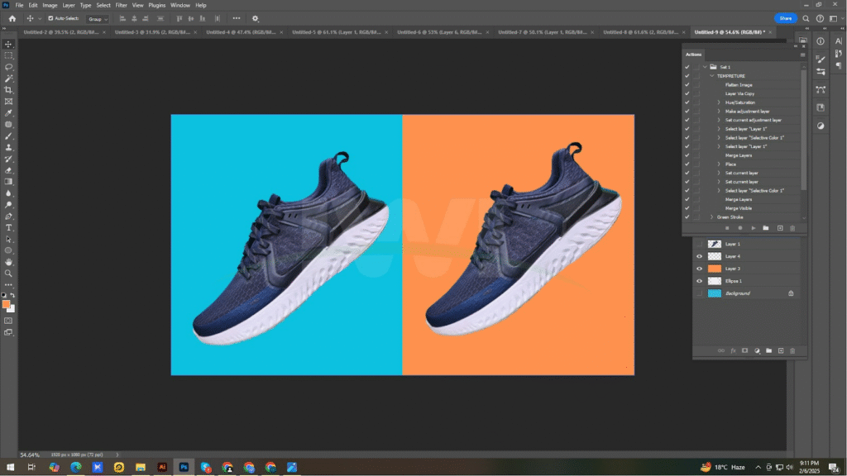Hide Layer 3 visibility eye
This screenshot has width=847, height=476.
700,269
